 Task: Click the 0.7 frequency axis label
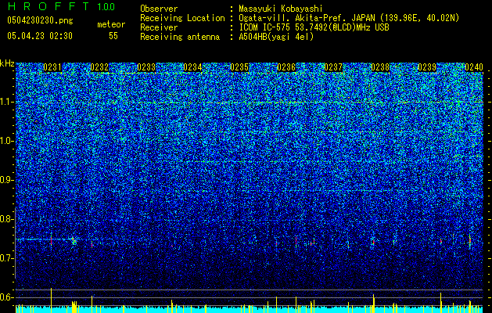5,258
